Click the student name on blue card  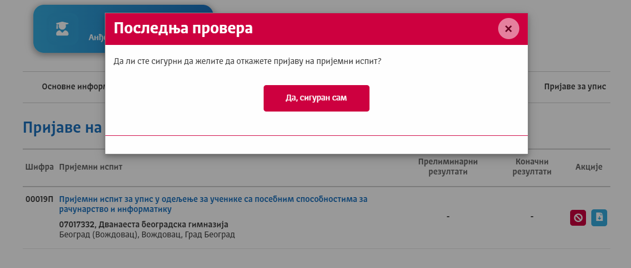click(x=97, y=38)
